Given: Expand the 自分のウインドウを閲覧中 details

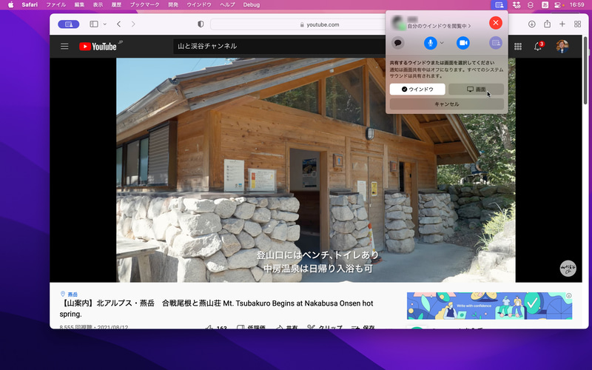Looking at the screenshot, I should (439, 26).
